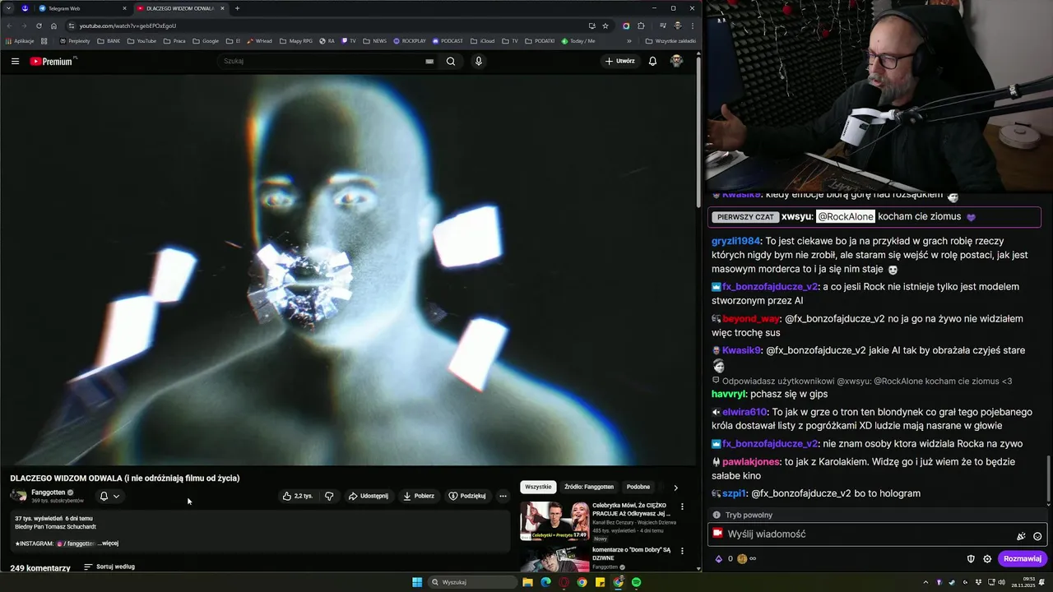Click the chat panel scrollbar
The height and width of the screenshot is (592, 1053).
point(1049,479)
